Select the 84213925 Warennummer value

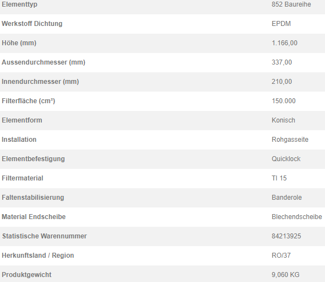click(286, 236)
